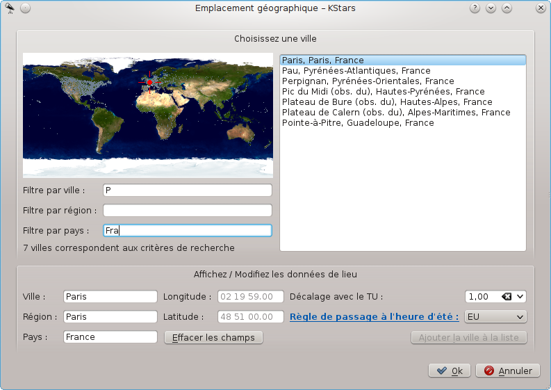The image size is (551, 390).
Task: Pick Pointe-à-Pitre, Guadeloupe from the list
Action: [x=358, y=123]
